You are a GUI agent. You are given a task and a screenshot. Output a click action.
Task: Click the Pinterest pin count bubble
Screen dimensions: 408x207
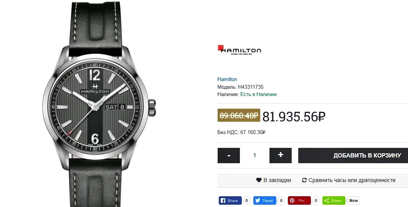coord(315,200)
